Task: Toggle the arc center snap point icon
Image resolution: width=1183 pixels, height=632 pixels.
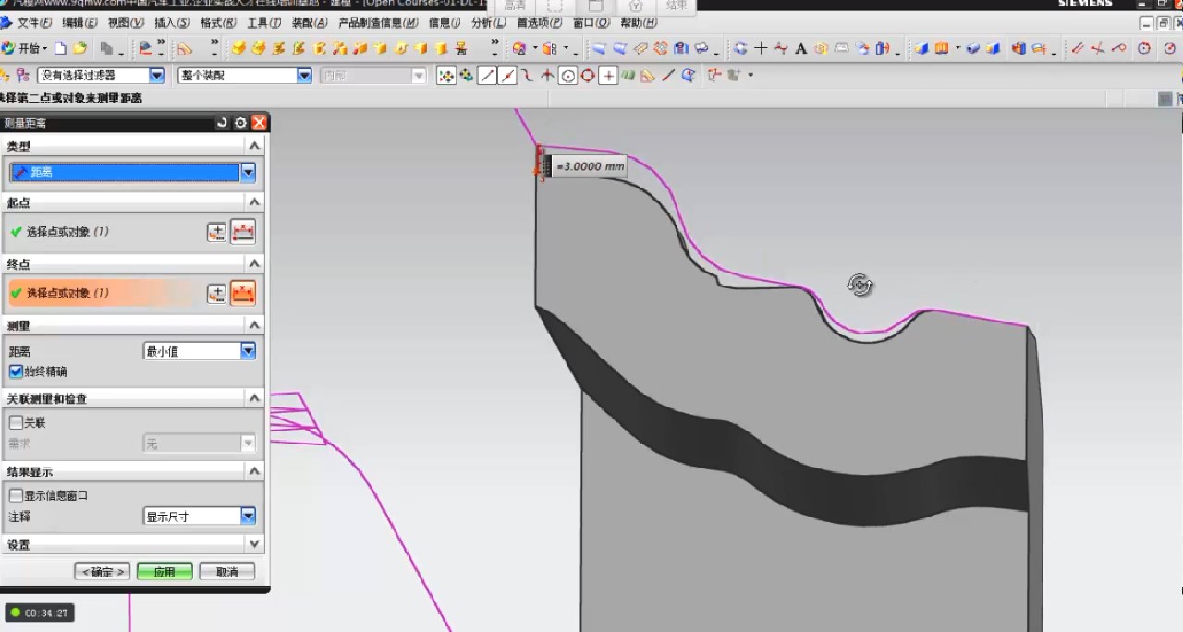Action: 567,76
